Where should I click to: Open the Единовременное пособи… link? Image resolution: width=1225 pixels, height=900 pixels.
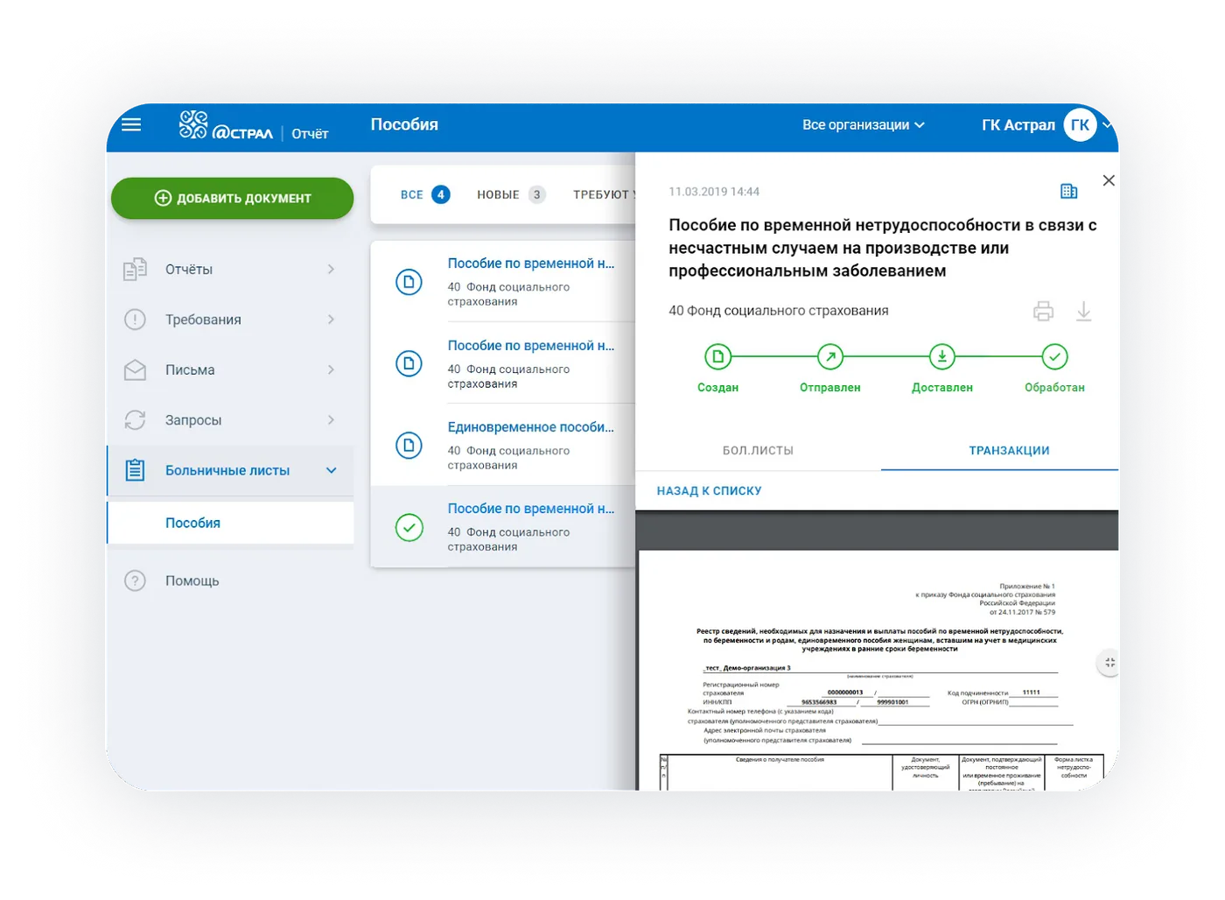[530, 427]
